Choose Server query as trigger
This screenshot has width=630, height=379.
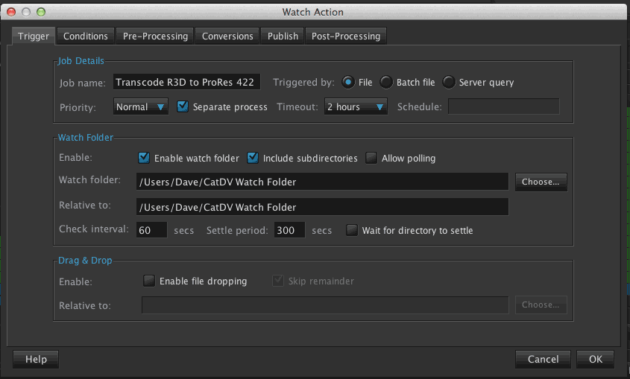[x=450, y=82]
